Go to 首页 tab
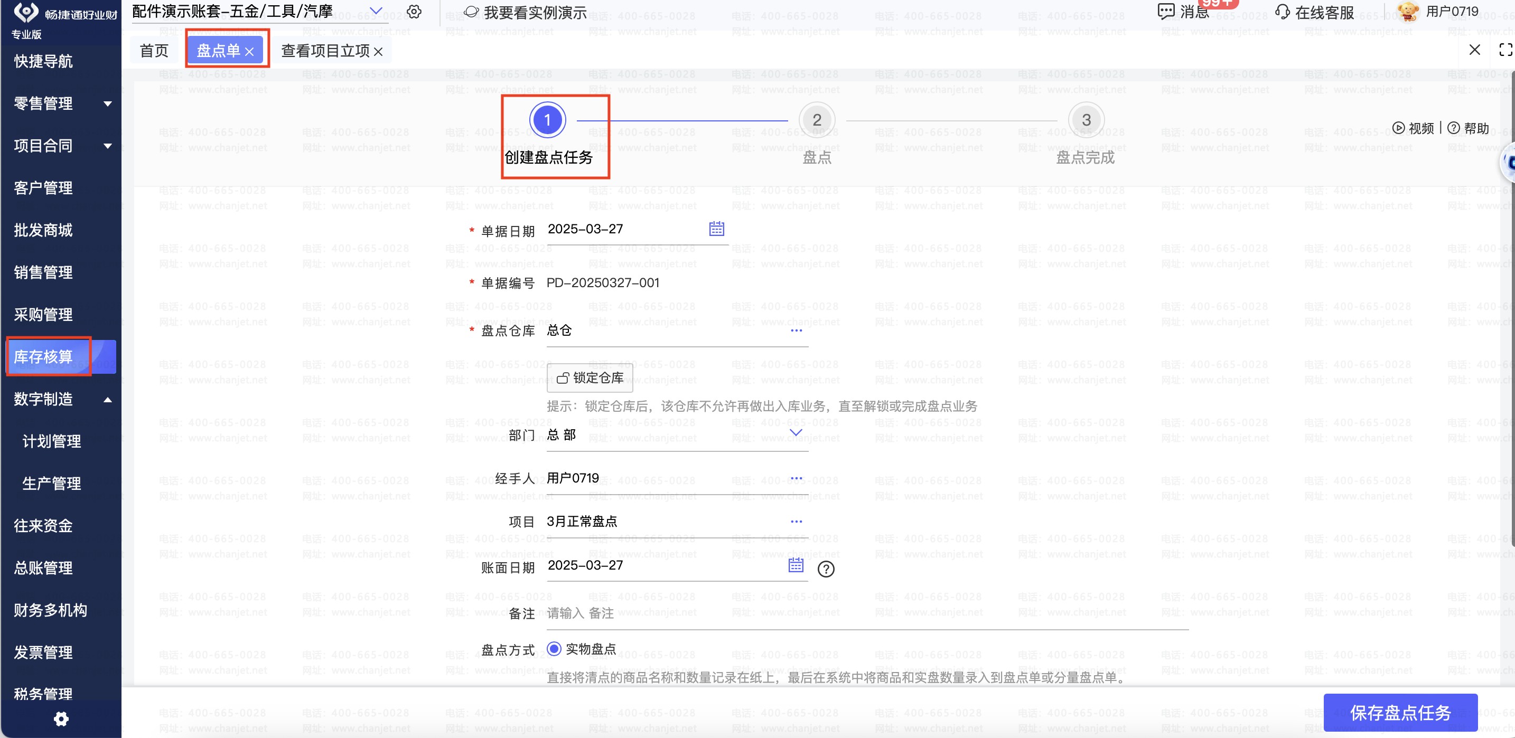 (x=154, y=51)
